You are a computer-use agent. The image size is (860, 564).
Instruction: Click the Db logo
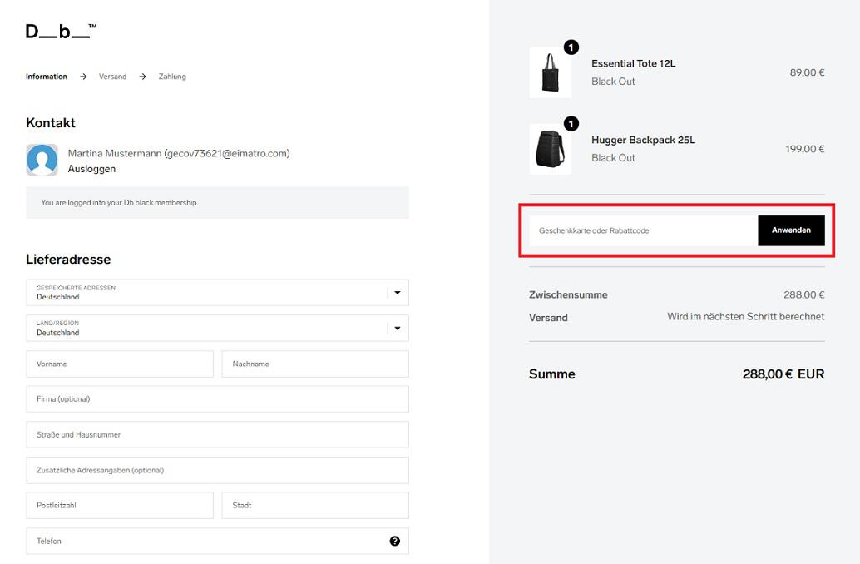pos(61,32)
